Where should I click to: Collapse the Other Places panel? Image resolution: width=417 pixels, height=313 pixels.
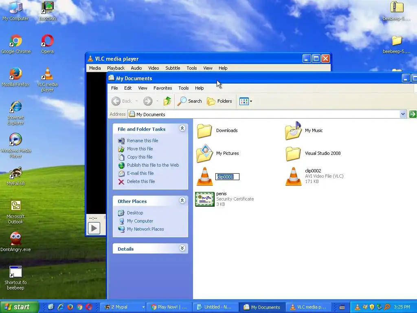[x=182, y=201]
